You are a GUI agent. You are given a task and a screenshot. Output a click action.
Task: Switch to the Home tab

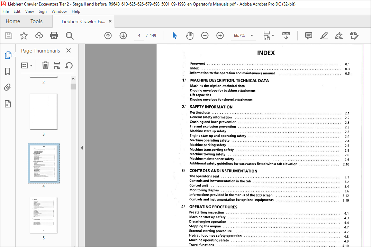click(x=13, y=21)
